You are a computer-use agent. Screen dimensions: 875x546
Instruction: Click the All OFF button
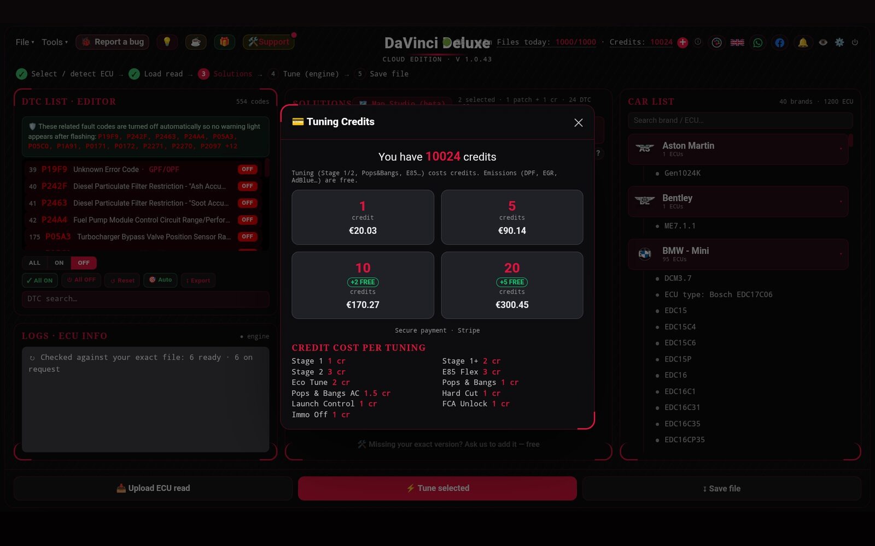81,280
